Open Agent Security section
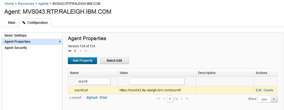 16,48
